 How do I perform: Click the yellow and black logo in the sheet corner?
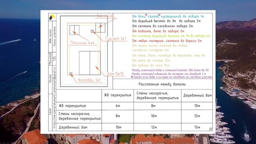(52, 17)
